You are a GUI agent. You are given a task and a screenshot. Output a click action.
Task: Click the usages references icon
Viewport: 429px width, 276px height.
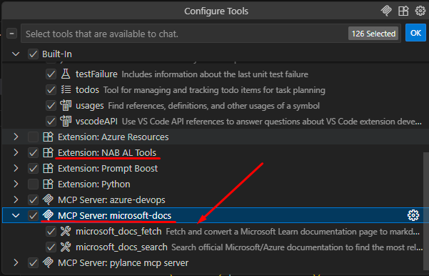pos(66,106)
